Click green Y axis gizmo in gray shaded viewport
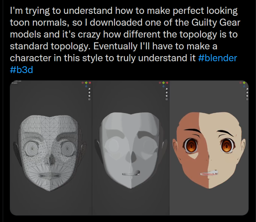 (163, 83)
